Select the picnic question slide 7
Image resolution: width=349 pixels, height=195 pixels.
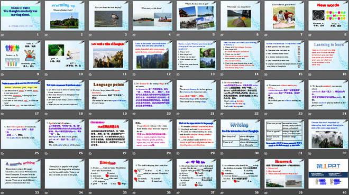(x=284, y=16)
